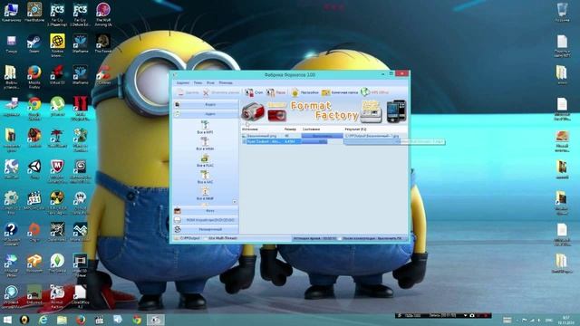Viewport: 580px width, 326px height.
Task: Open the uTorrent desktop shortcut
Action: coord(57,107)
